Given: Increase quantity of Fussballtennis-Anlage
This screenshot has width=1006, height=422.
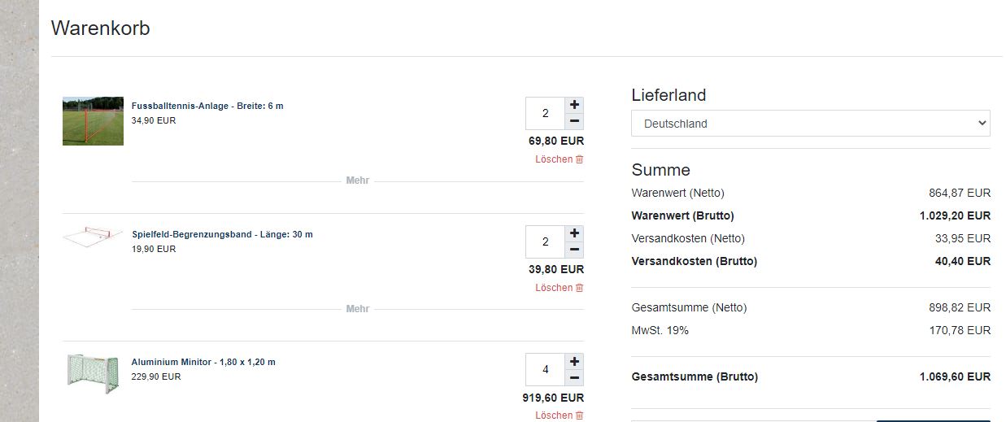Looking at the screenshot, I should click(575, 105).
